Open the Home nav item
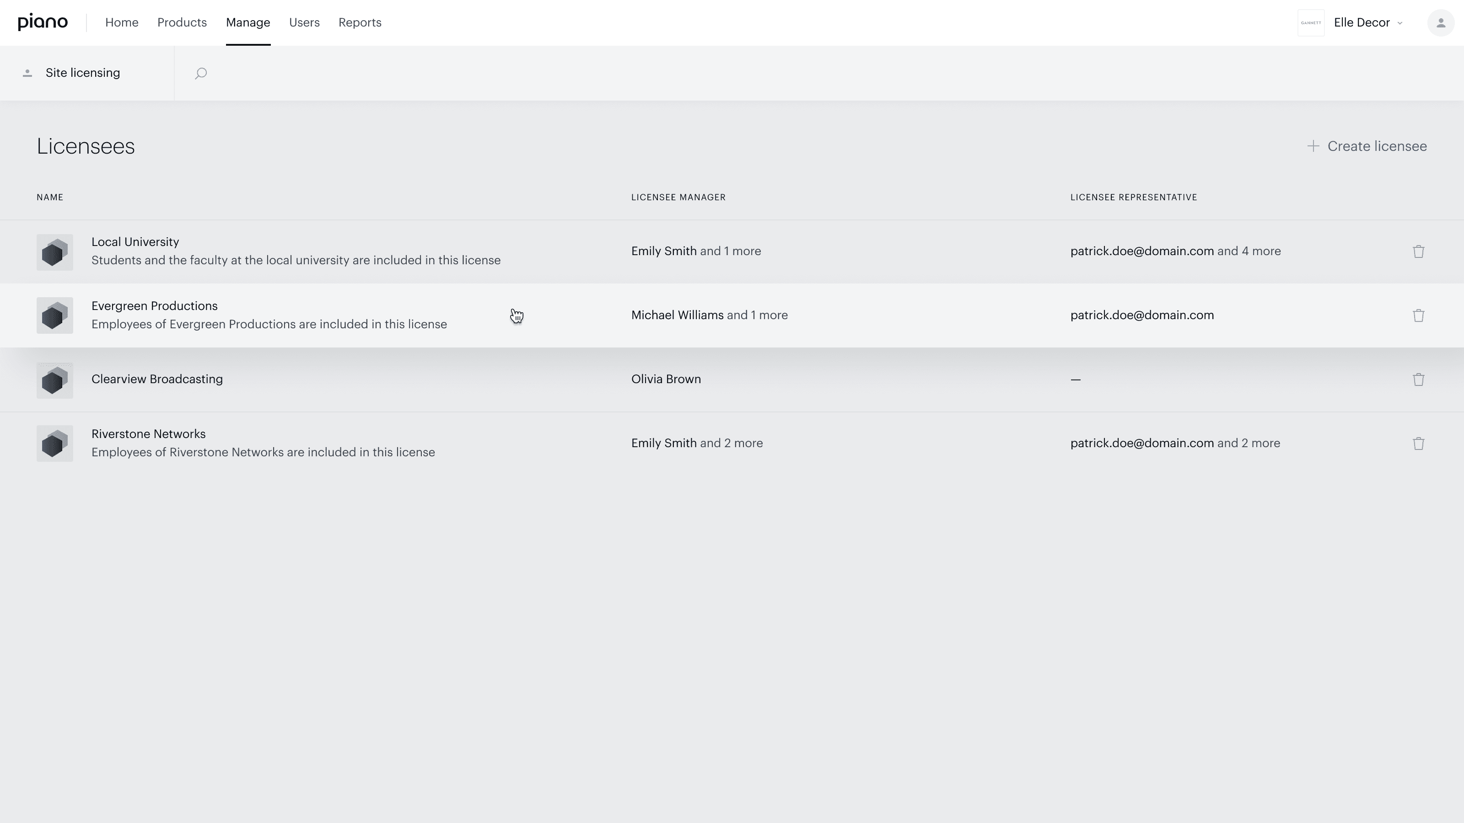1464x823 pixels. pyautogui.click(x=122, y=23)
